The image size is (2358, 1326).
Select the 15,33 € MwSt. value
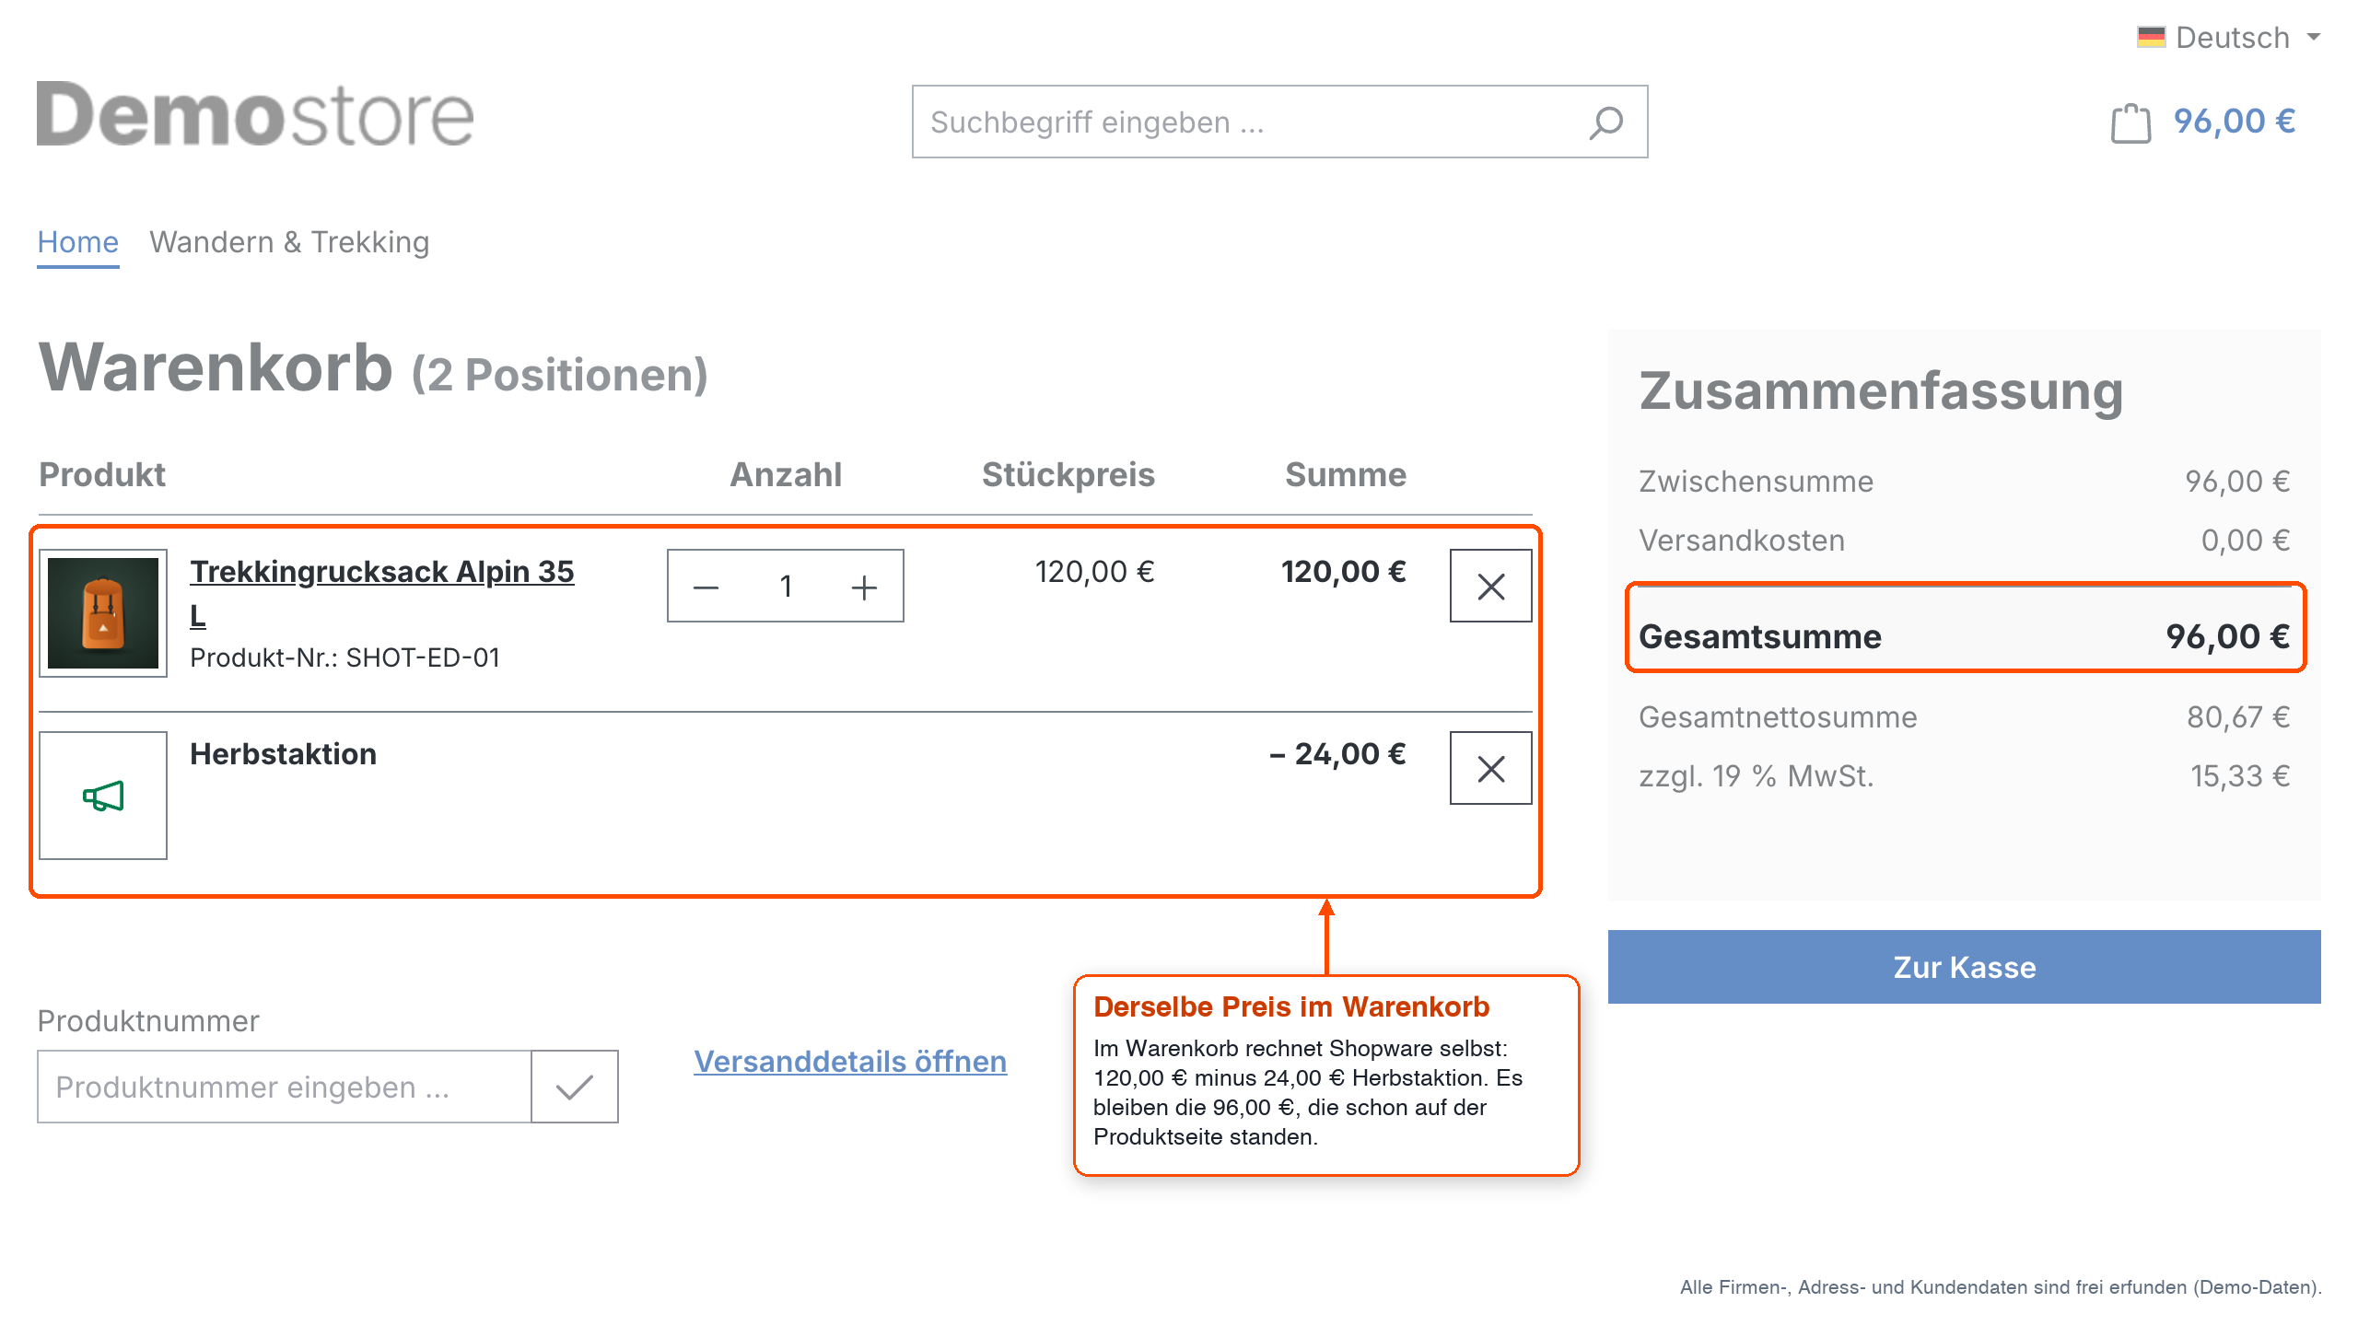(2240, 776)
